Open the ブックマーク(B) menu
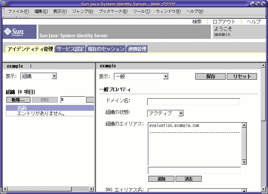 tap(113, 11)
